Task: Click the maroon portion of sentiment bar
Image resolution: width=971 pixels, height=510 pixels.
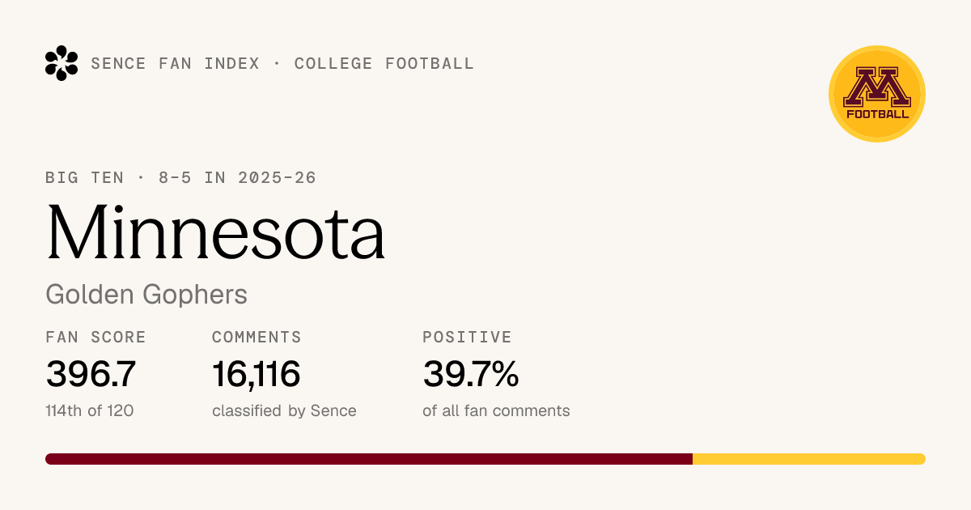Action: point(369,459)
